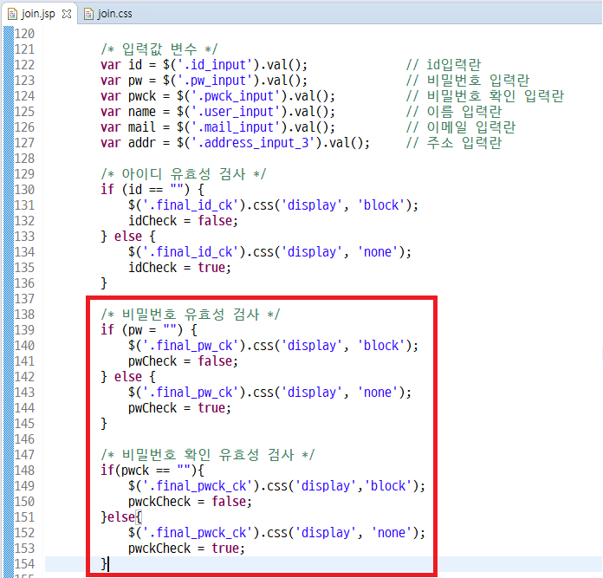Image resolution: width=603 pixels, height=578 pixels.
Task: Click the '// 주소 입력란' comment
Action: tap(454, 143)
